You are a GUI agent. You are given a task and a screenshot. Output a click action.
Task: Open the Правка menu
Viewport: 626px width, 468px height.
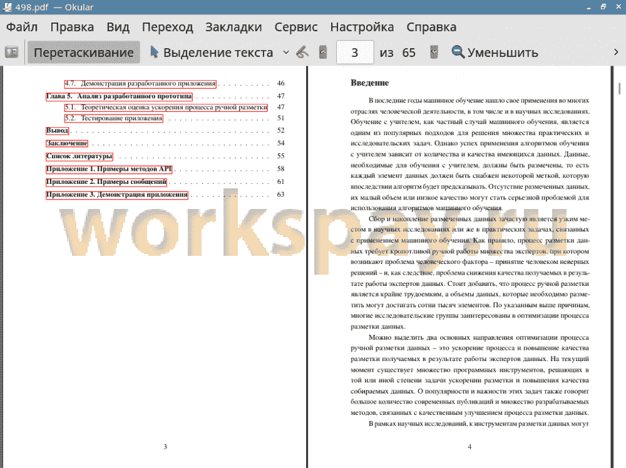point(72,27)
